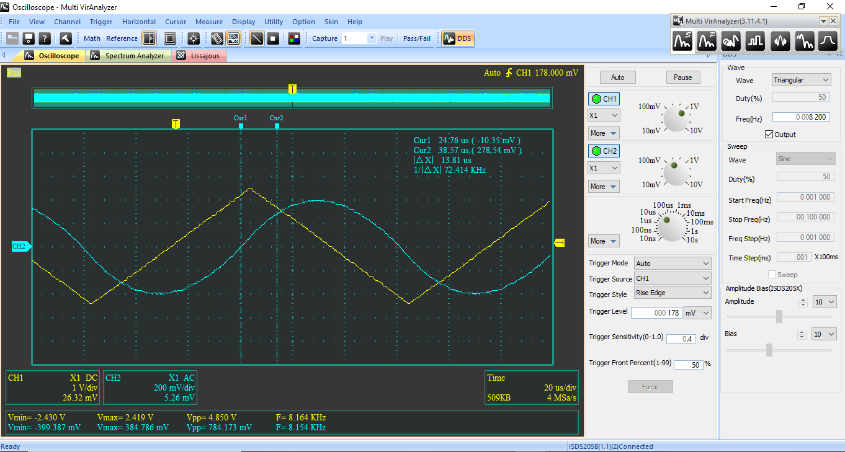Open the Trigger menu

coord(101,22)
